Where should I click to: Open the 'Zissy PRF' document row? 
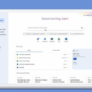click(42, 67)
